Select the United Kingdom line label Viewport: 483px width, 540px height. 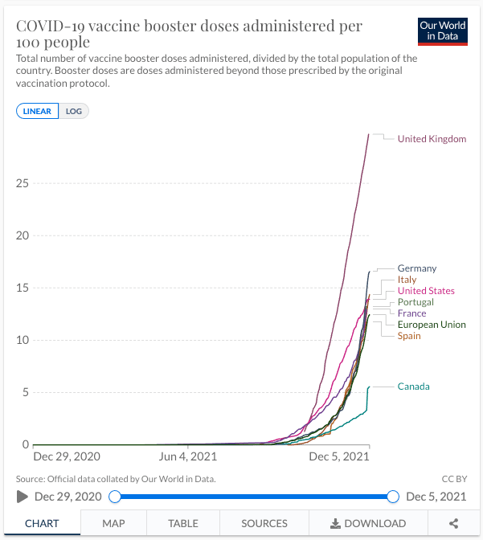pos(432,139)
